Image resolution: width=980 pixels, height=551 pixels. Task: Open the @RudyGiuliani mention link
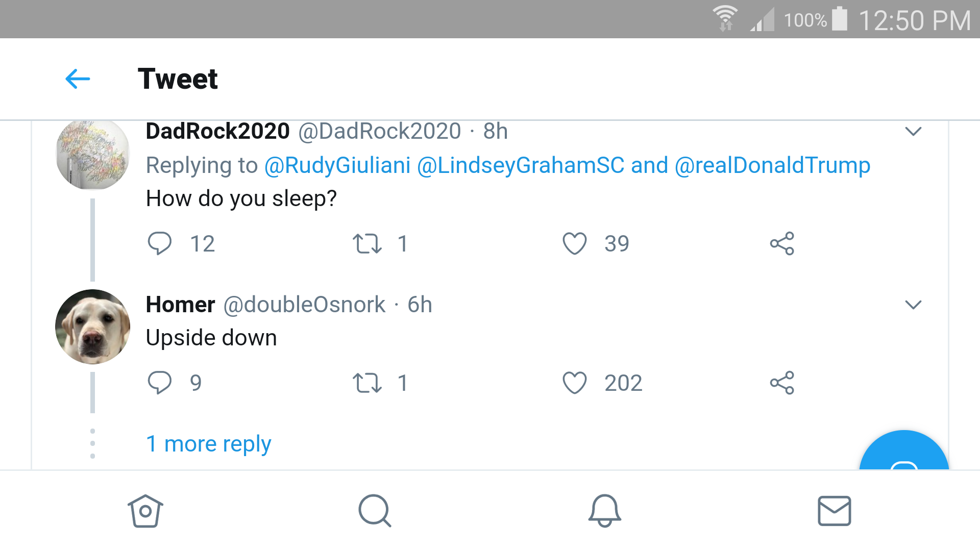coord(337,165)
